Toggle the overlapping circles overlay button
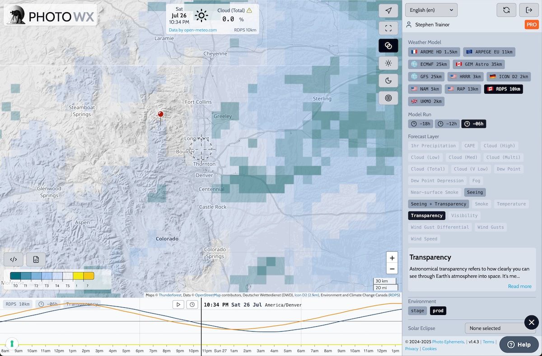 388,46
